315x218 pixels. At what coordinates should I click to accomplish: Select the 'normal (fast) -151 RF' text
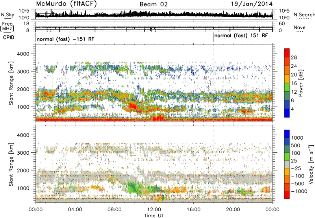(x=65, y=39)
